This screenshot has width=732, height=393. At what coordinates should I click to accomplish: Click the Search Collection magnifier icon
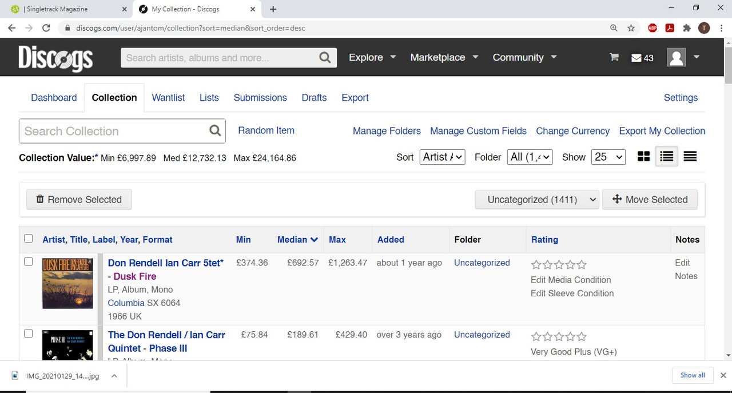tap(215, 131)
